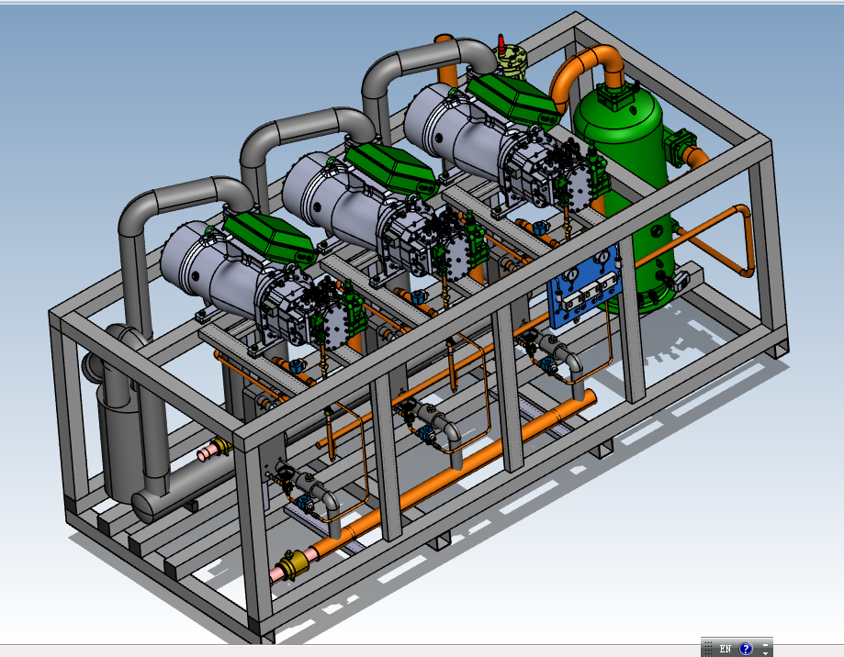Minimize the language bar with the dash button
This screenshot has height=657, width=844.
pos(765,644)
